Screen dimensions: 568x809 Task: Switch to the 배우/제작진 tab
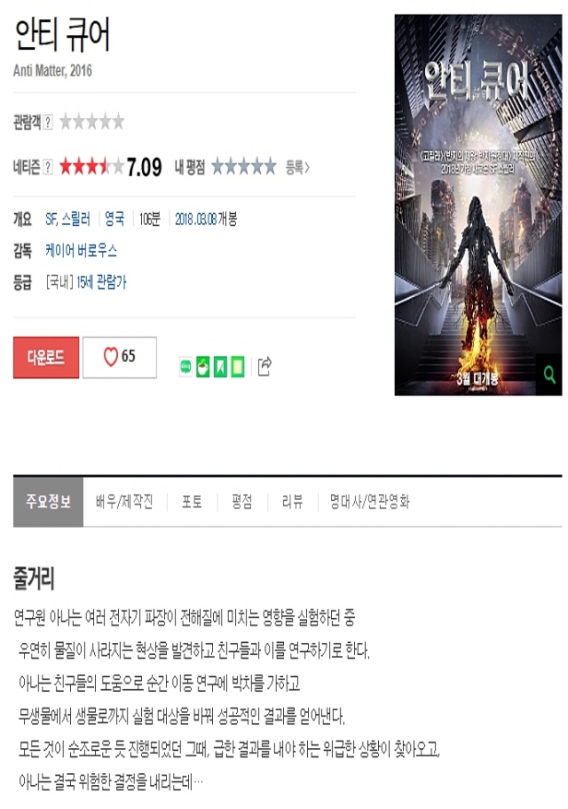[x=124, y=502]
